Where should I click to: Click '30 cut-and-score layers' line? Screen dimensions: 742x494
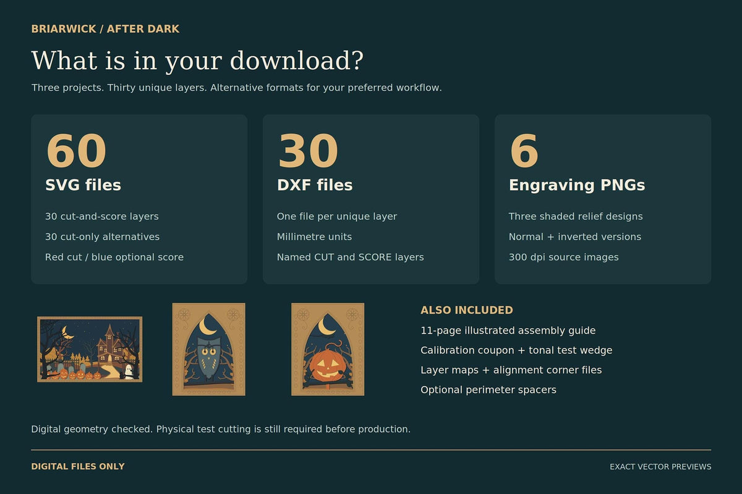tap(102, 217)
